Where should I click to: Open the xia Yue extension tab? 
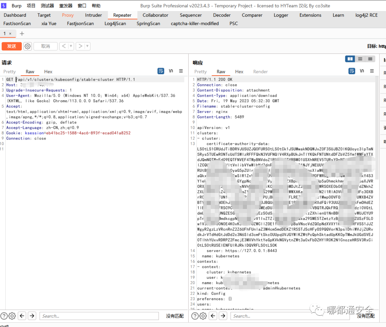click(x=49, y=24)
